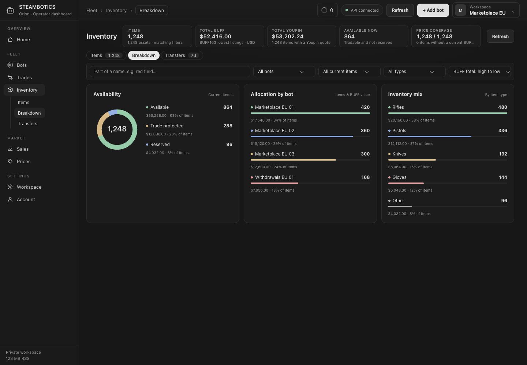Image resolution: width=527 pixels, height=365 pixels.
Task: Click the Home house icon in the sidebar
Action: [10, 39]
